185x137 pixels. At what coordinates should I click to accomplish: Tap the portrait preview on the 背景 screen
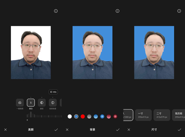coord(92,52)
